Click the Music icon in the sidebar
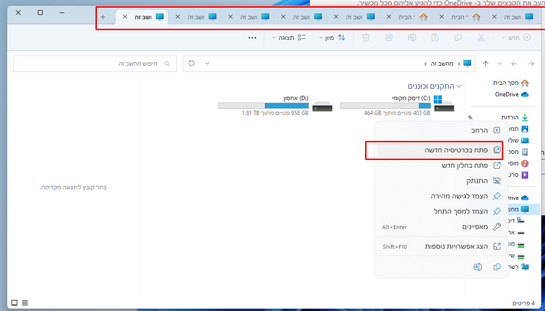 524,163
